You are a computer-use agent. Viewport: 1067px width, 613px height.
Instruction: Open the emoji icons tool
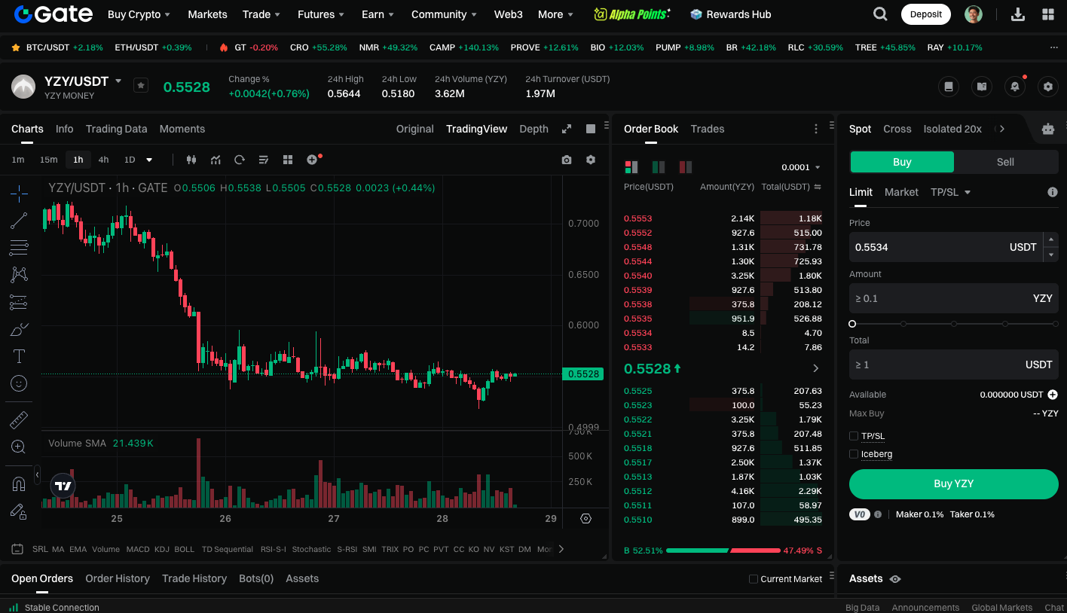tap(19, 383)
